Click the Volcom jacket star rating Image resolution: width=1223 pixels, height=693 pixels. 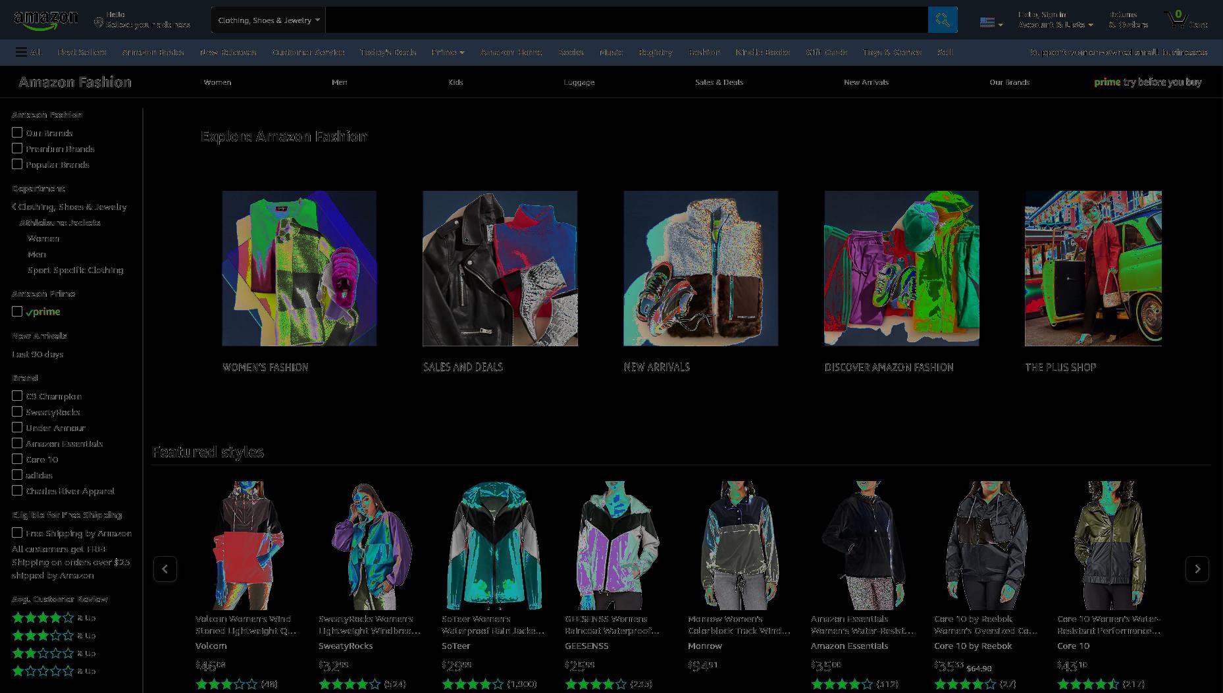pyautogui.click(x=226, y=684)
